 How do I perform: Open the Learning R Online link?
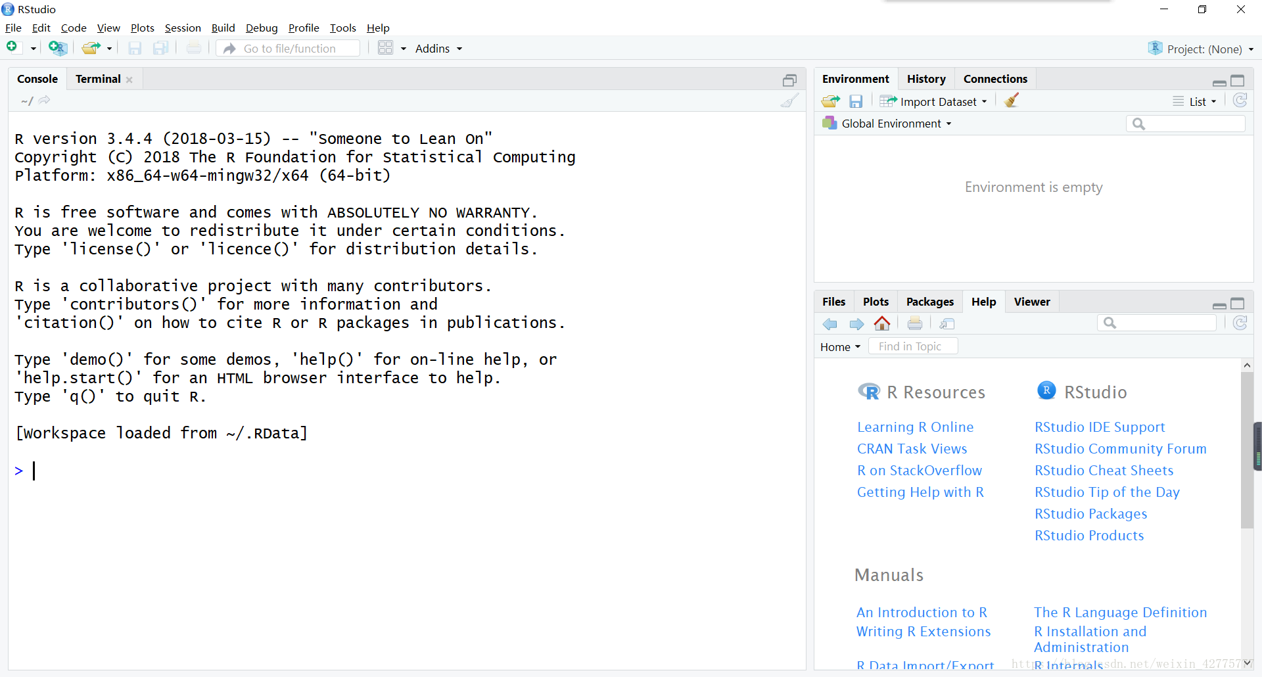tap(915, 427)
